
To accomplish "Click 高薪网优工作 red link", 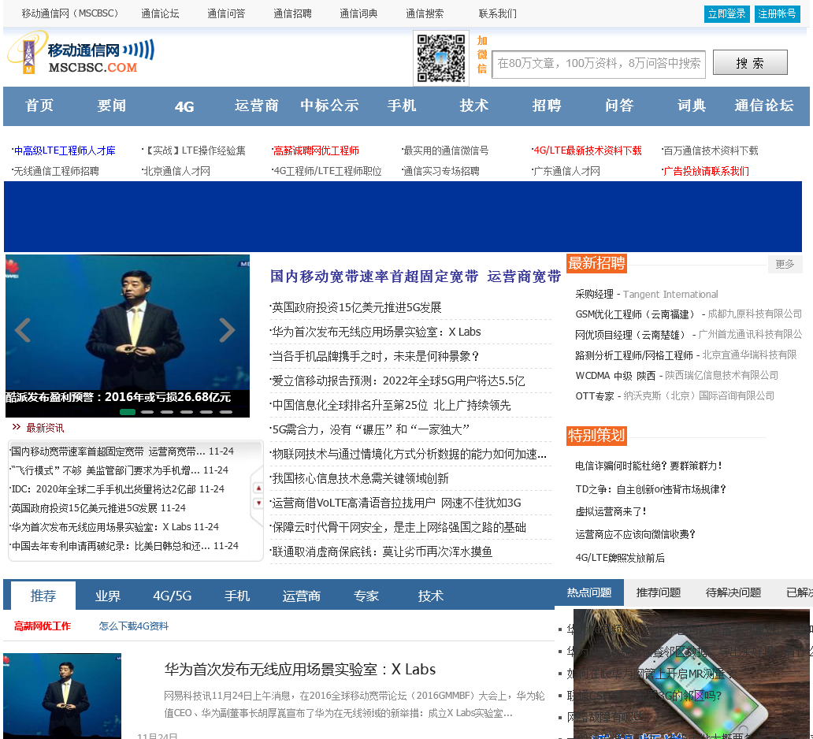I will click(x=43, y=626).
